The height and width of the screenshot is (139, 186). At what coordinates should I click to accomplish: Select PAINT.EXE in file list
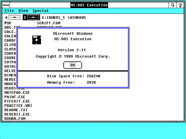15,97
